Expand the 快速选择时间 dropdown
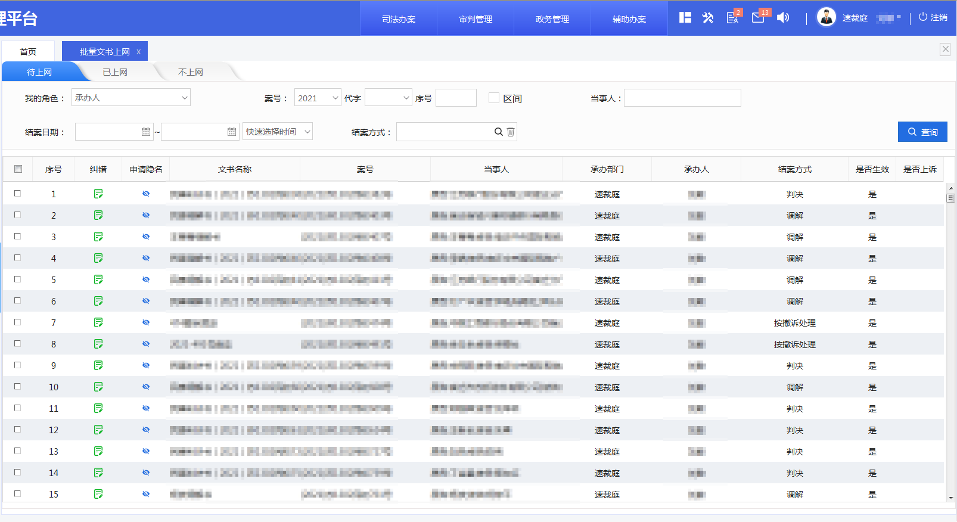 coord(278,132)
